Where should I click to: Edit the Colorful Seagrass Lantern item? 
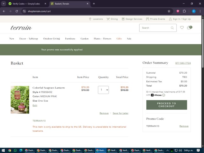pyautogui.click(x=35, y=106)
